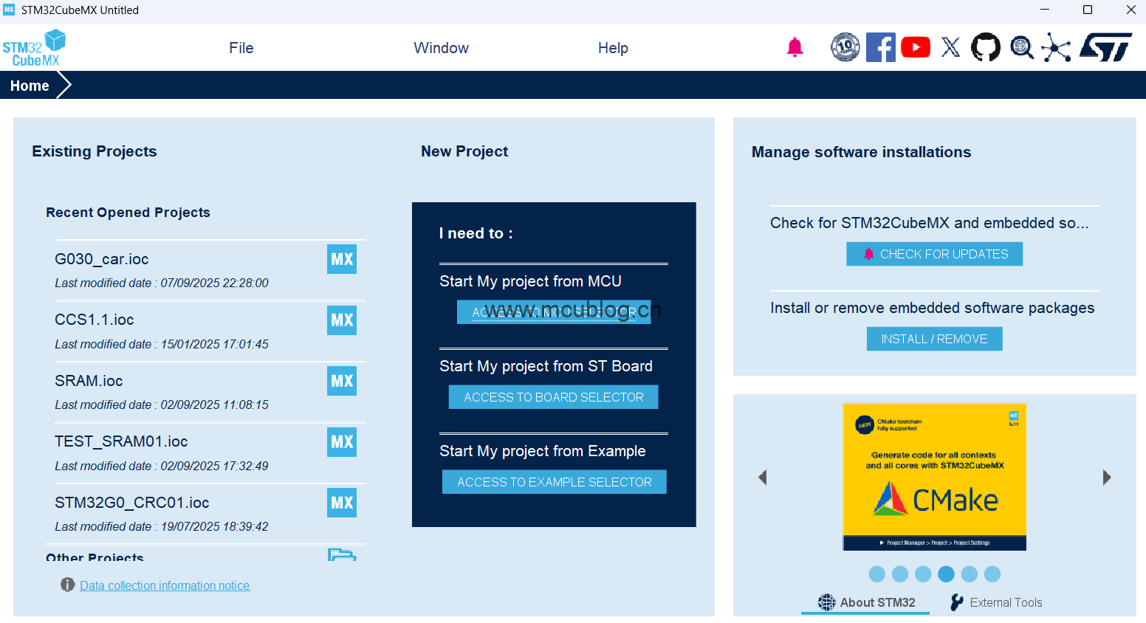Open the Help menu
This screenshot has height=623, width=1146.
pyautogui.click(x=613, y=48)
